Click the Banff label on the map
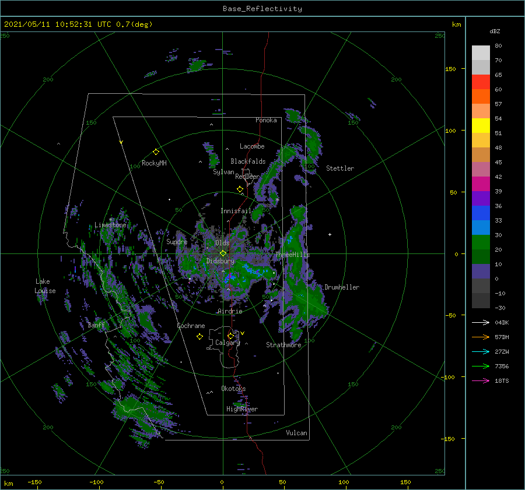The height and width of the screenshot is (490, 525). pyautogui.click(x=96, y=325)
